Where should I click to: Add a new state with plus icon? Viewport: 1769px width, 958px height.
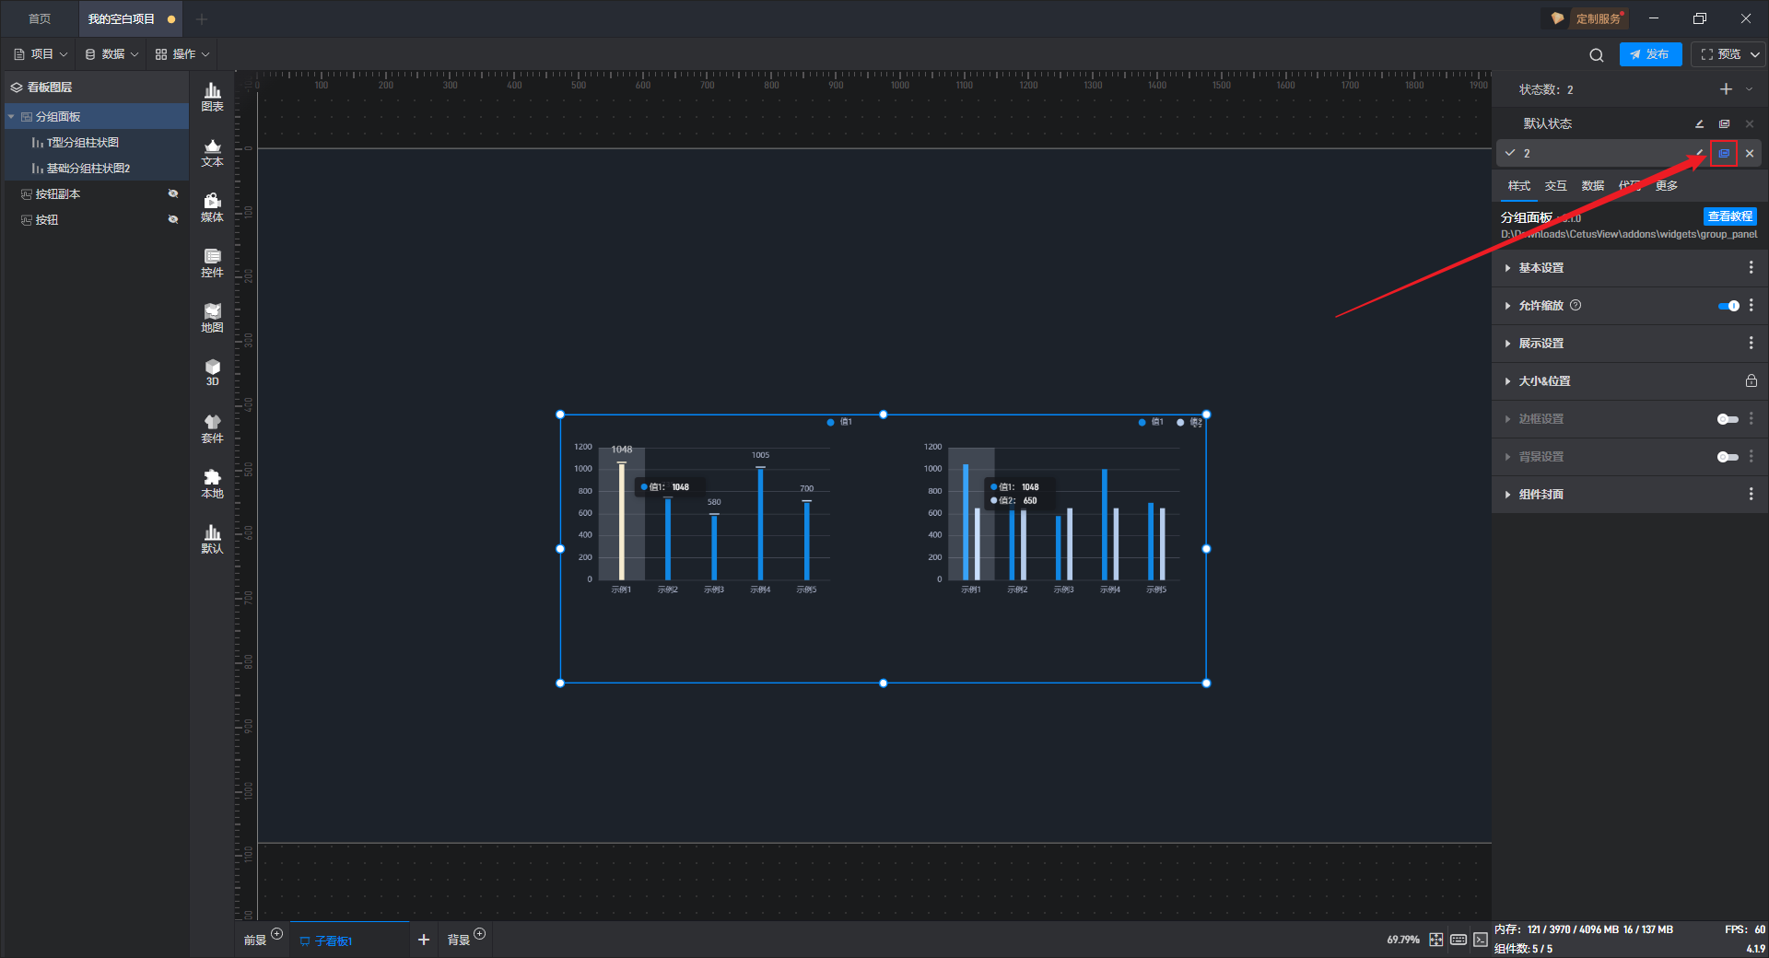click(1726, 89)
